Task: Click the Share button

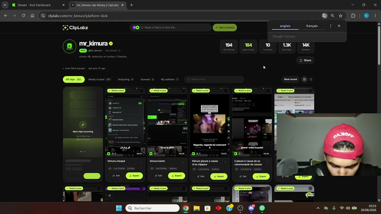Action: click(305, 60)
